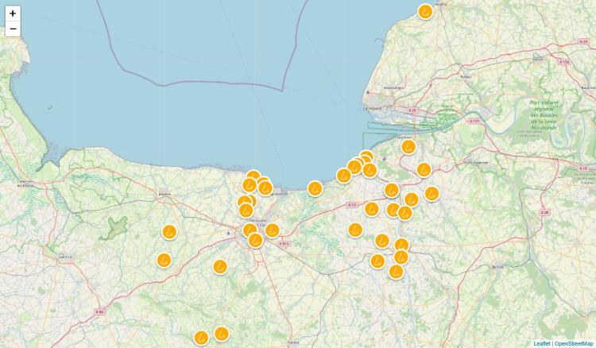Click the Saint-Lô town label
596x348 pixels.
tap(65, 257)
